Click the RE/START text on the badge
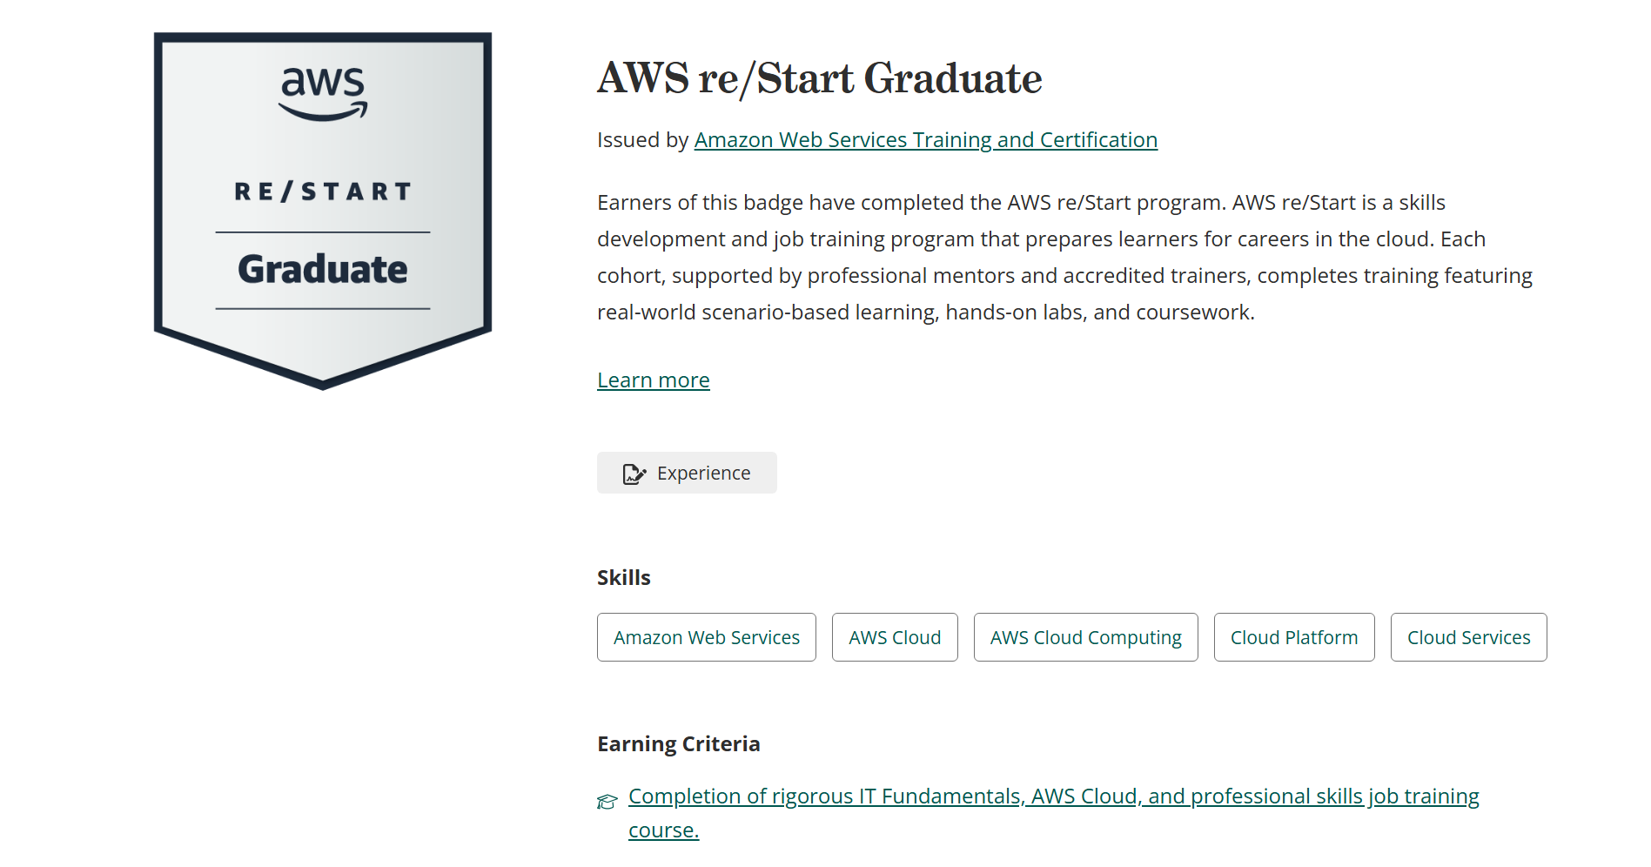 click(x=323, y=192)
